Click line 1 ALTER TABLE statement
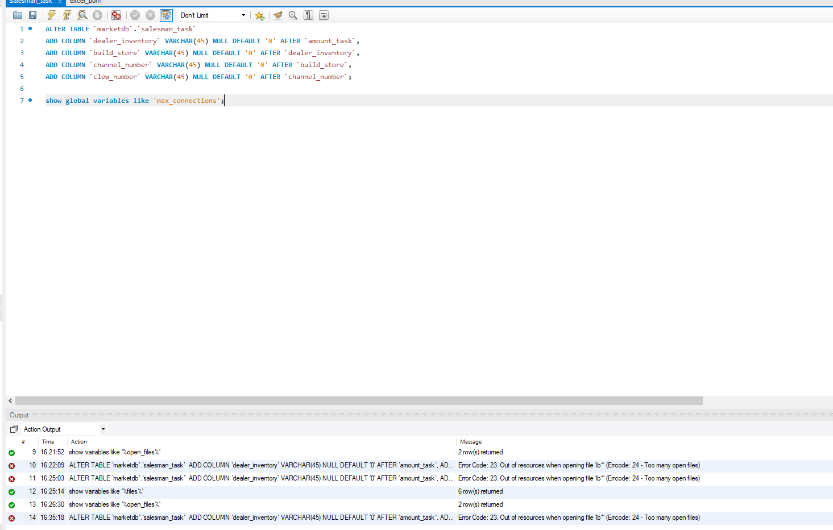The height and width of the screenshot is (530, 833). 121,29
